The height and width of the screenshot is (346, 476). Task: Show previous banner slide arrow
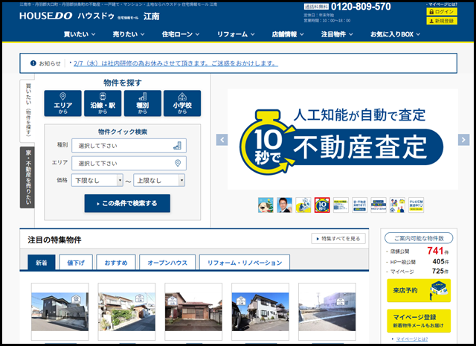(222, 140)
